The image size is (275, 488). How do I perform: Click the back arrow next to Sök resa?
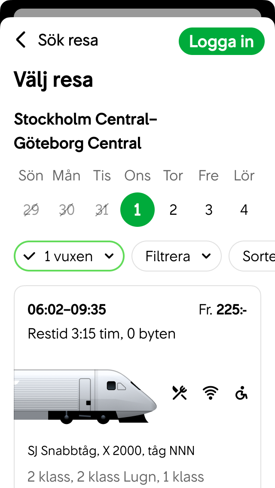(20, 40)
